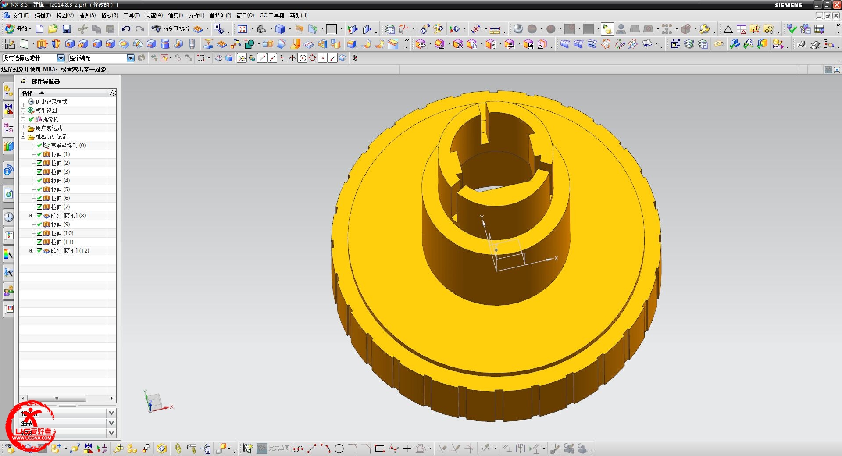Open the Reuse Library books sidebar icon
The image size is (842, 456).
coord(9,146)
